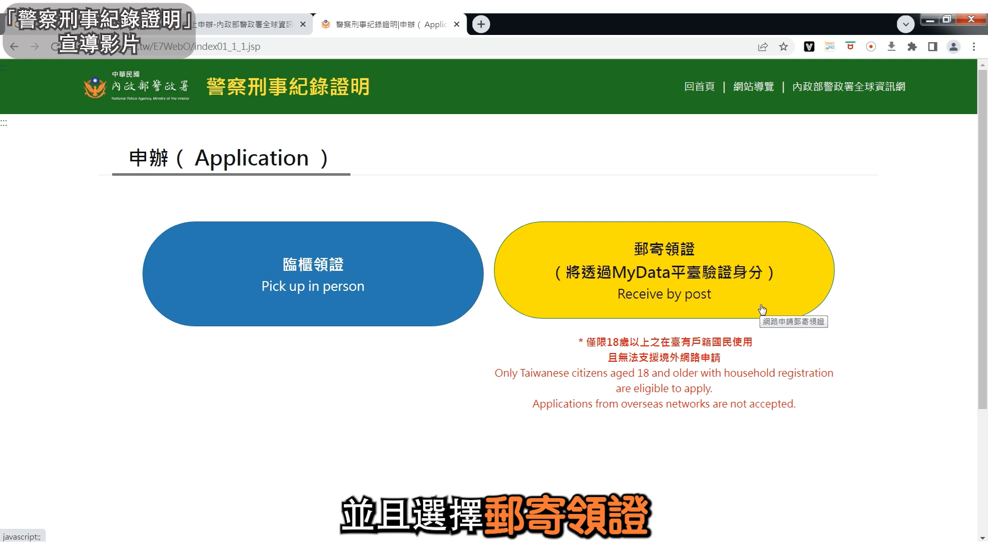Choose 臨櫃領證 Pick up in person button
This screenshot has width=988, height=555.
click(313, 274)
